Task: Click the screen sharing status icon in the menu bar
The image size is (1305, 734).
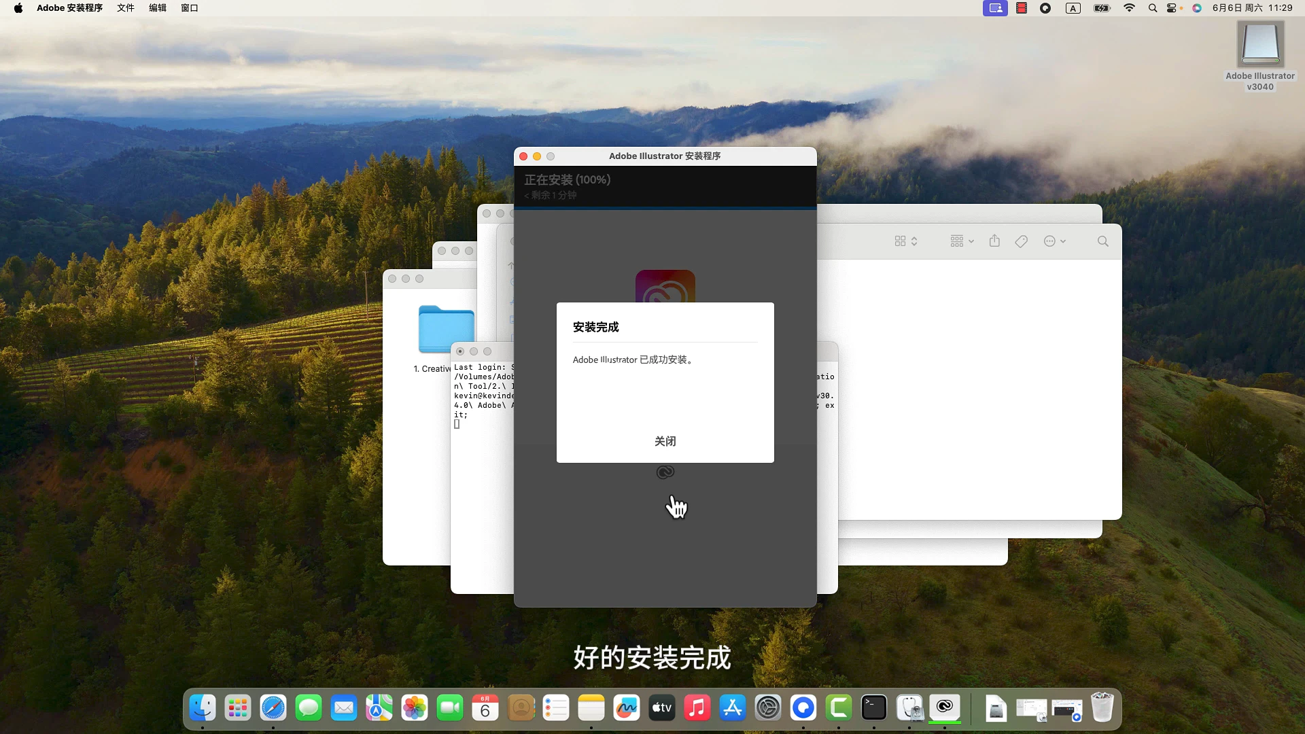Action: click(995, 8)
